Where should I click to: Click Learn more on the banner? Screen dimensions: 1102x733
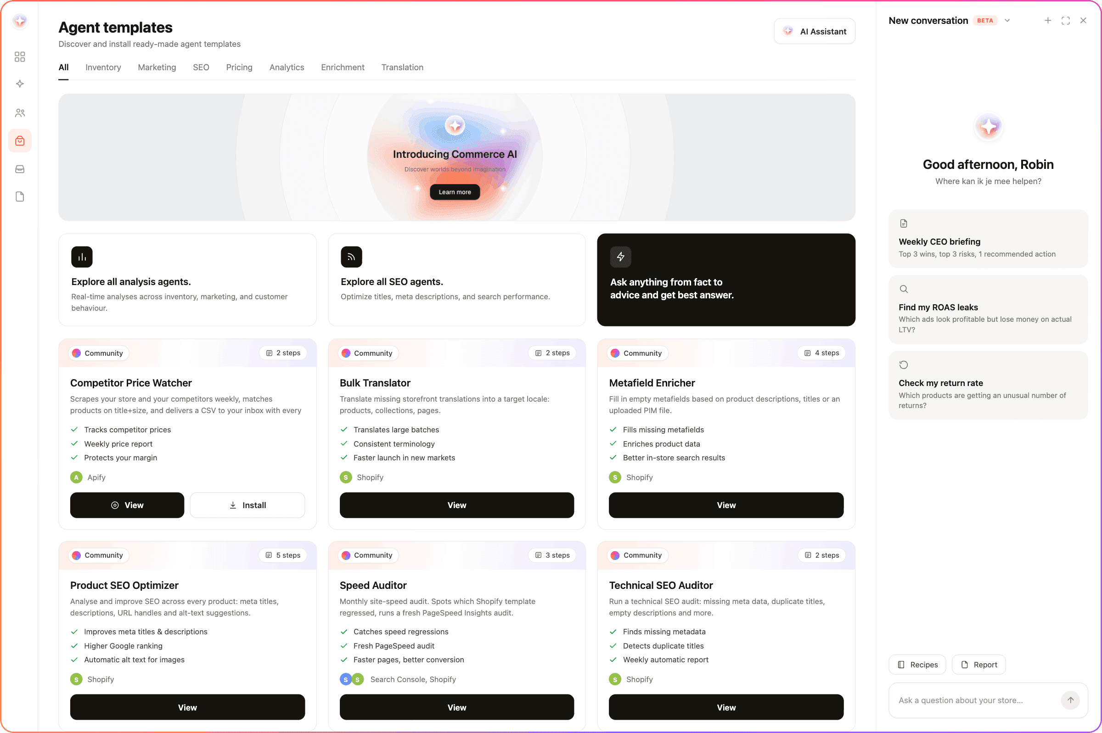(455, 192)
